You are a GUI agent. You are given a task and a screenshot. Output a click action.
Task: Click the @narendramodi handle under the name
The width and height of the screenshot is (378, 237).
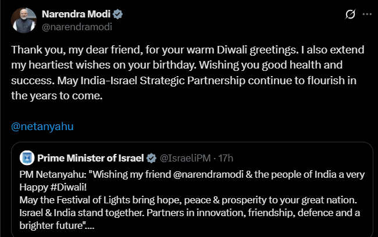[x=76, y=26]
